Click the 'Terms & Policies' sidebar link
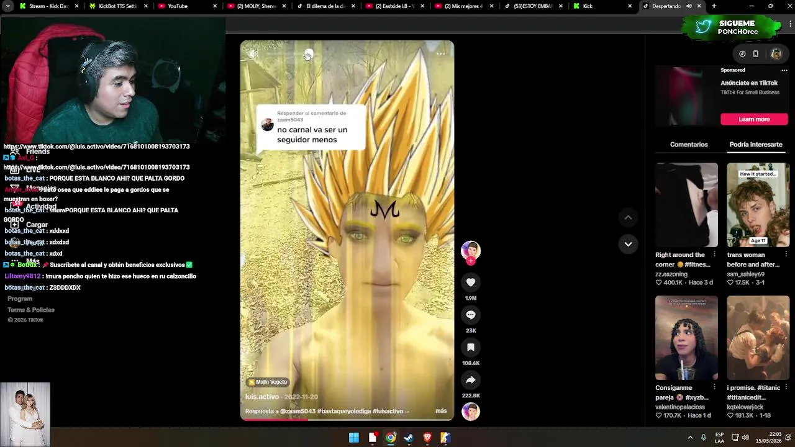795x447 pixels. 31,310
